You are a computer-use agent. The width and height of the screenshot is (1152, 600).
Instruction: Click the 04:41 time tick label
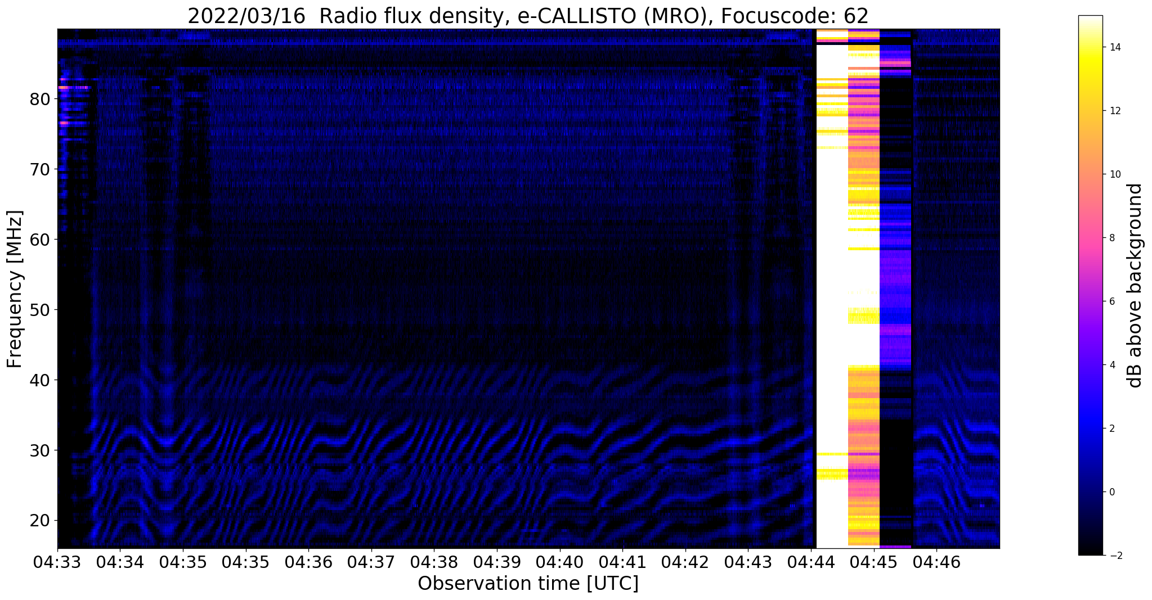coord(623,562)
